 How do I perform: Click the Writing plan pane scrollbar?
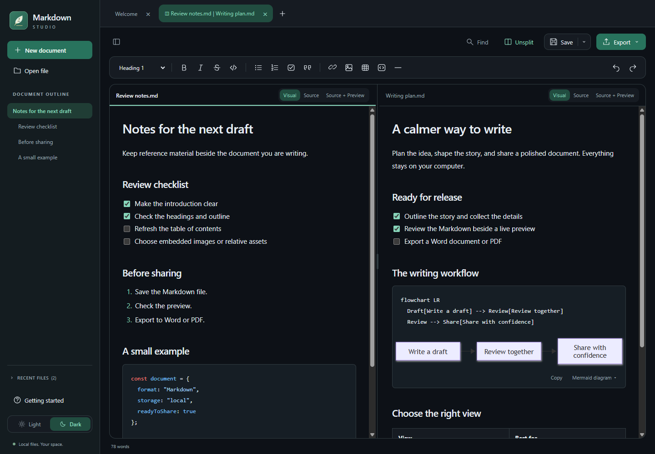tap(642, 231)
